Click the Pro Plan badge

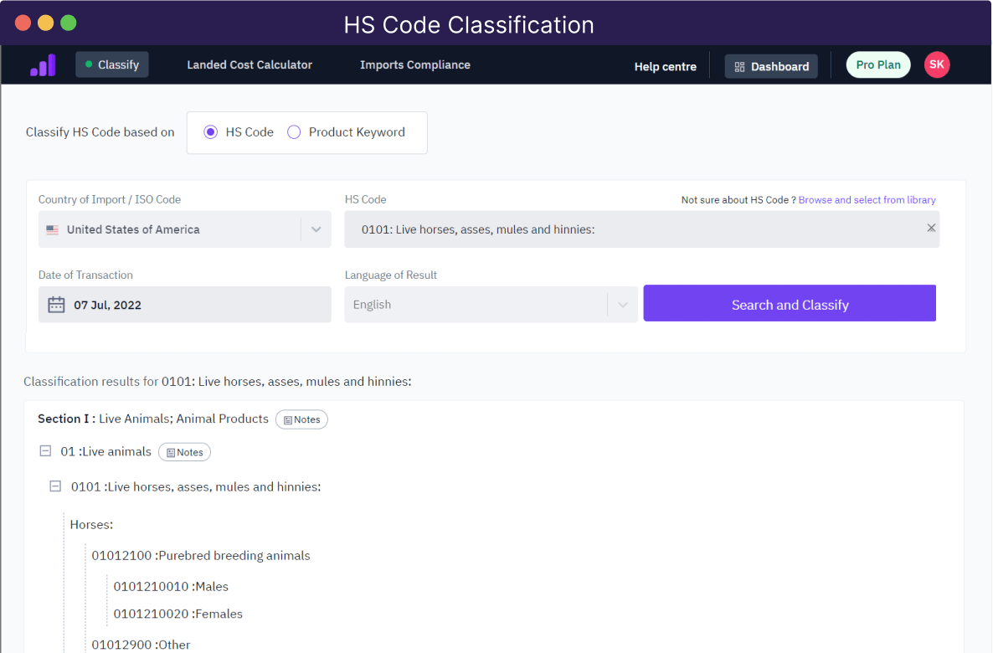877,64
